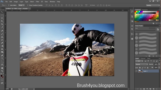Select the Hand tool

pyautogui.click(x=2, y=68)
